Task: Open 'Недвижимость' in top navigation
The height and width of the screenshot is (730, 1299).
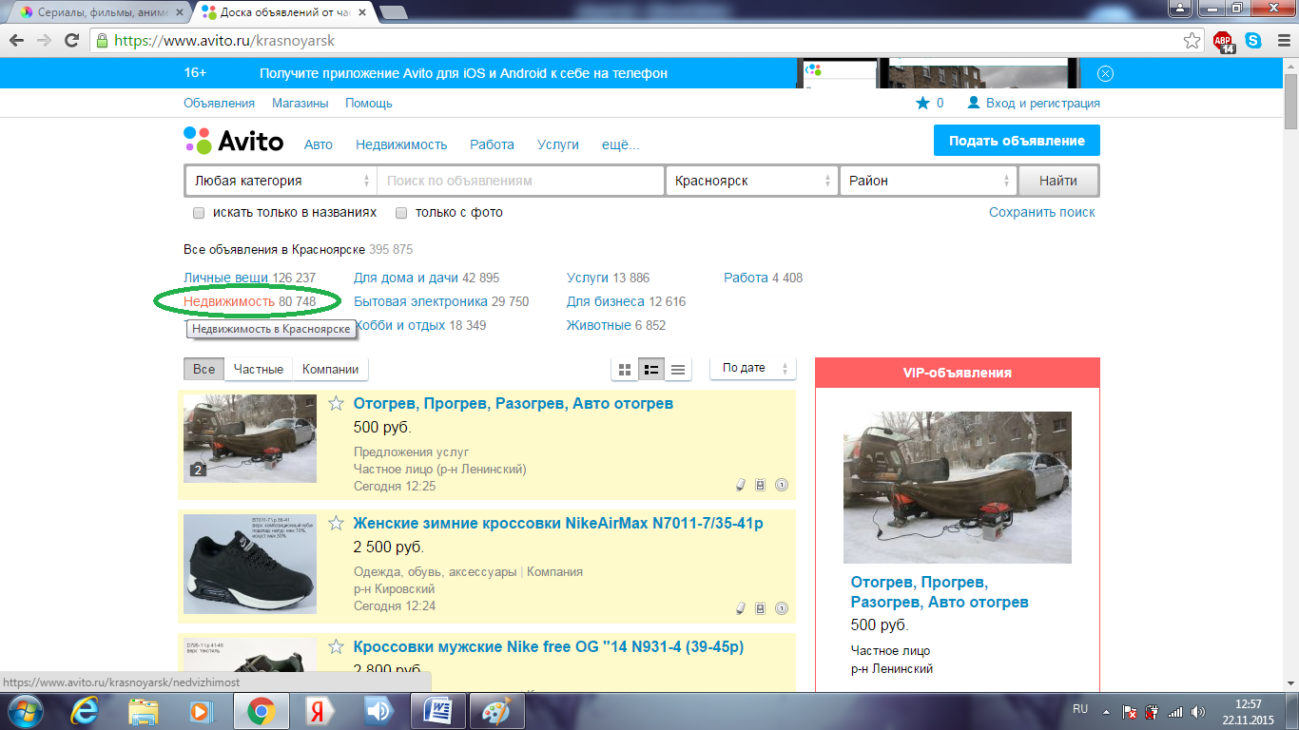Action: [401, 144]
